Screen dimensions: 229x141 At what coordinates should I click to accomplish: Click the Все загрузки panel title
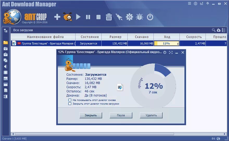23,30
